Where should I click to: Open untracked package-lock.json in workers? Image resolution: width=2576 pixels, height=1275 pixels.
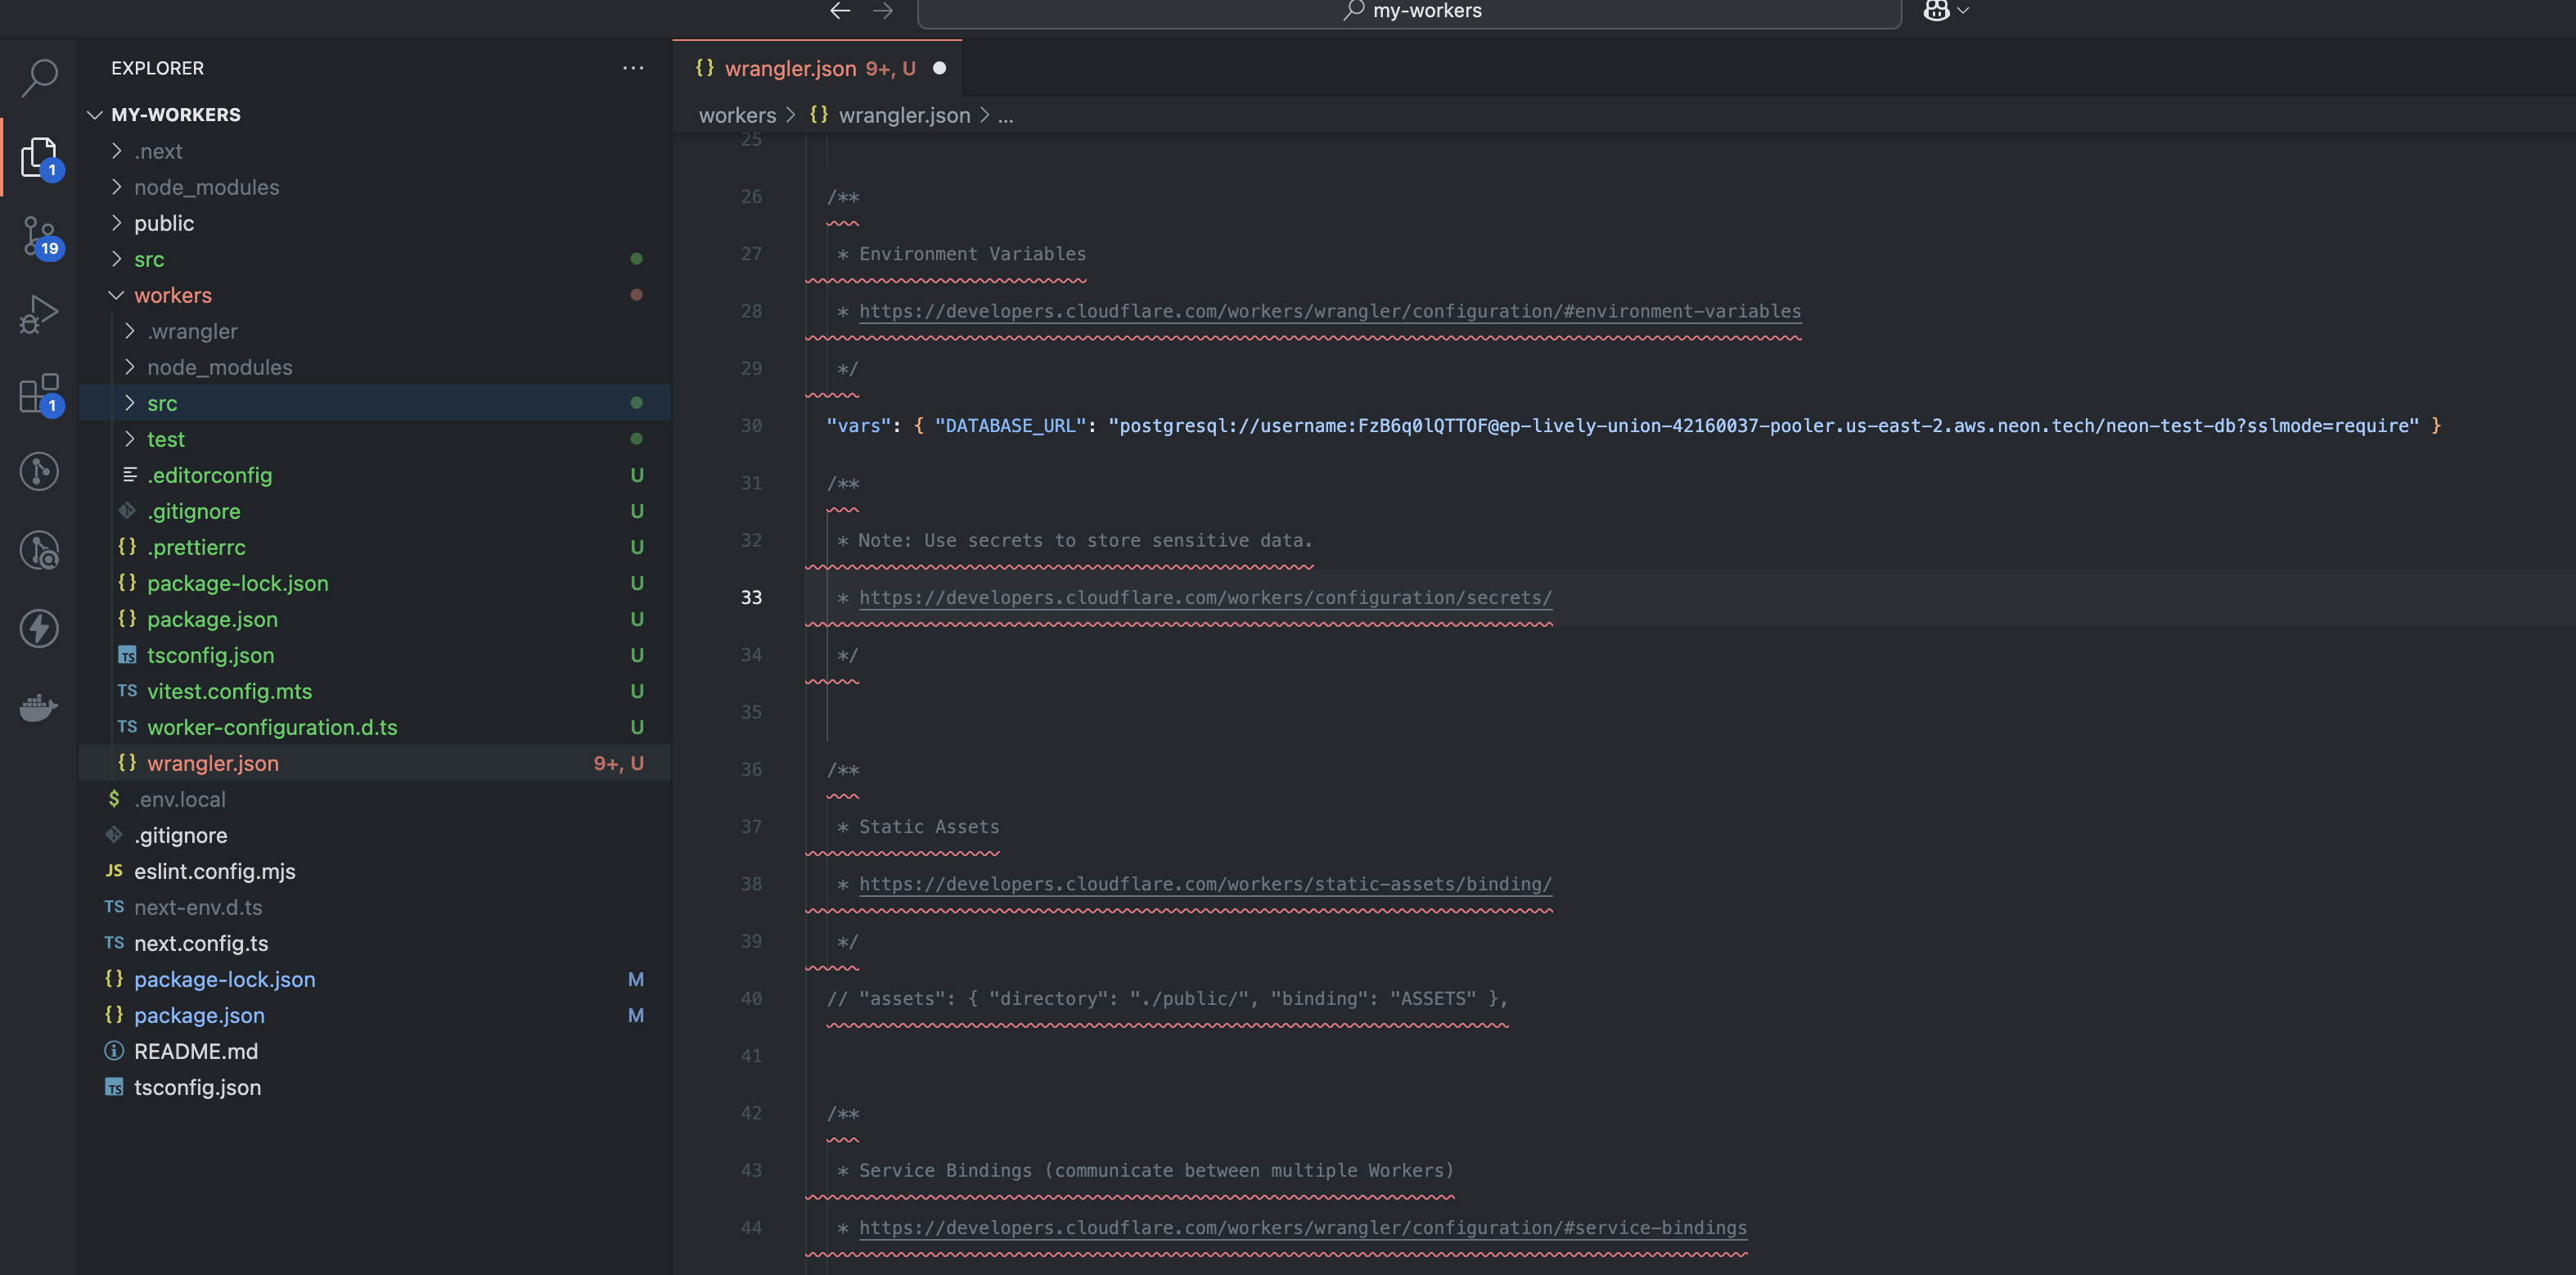[x=375, y=583]
